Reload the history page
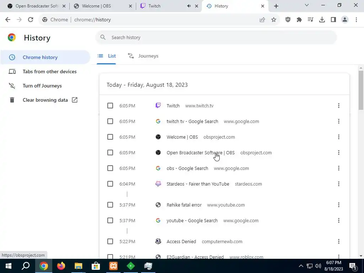The image size is (364, 273). point(31,20)
